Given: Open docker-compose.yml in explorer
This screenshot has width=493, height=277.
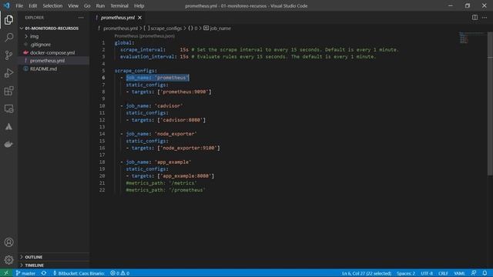Looking at the screenshot, I should pyautogui.click(x=52, y=53).
